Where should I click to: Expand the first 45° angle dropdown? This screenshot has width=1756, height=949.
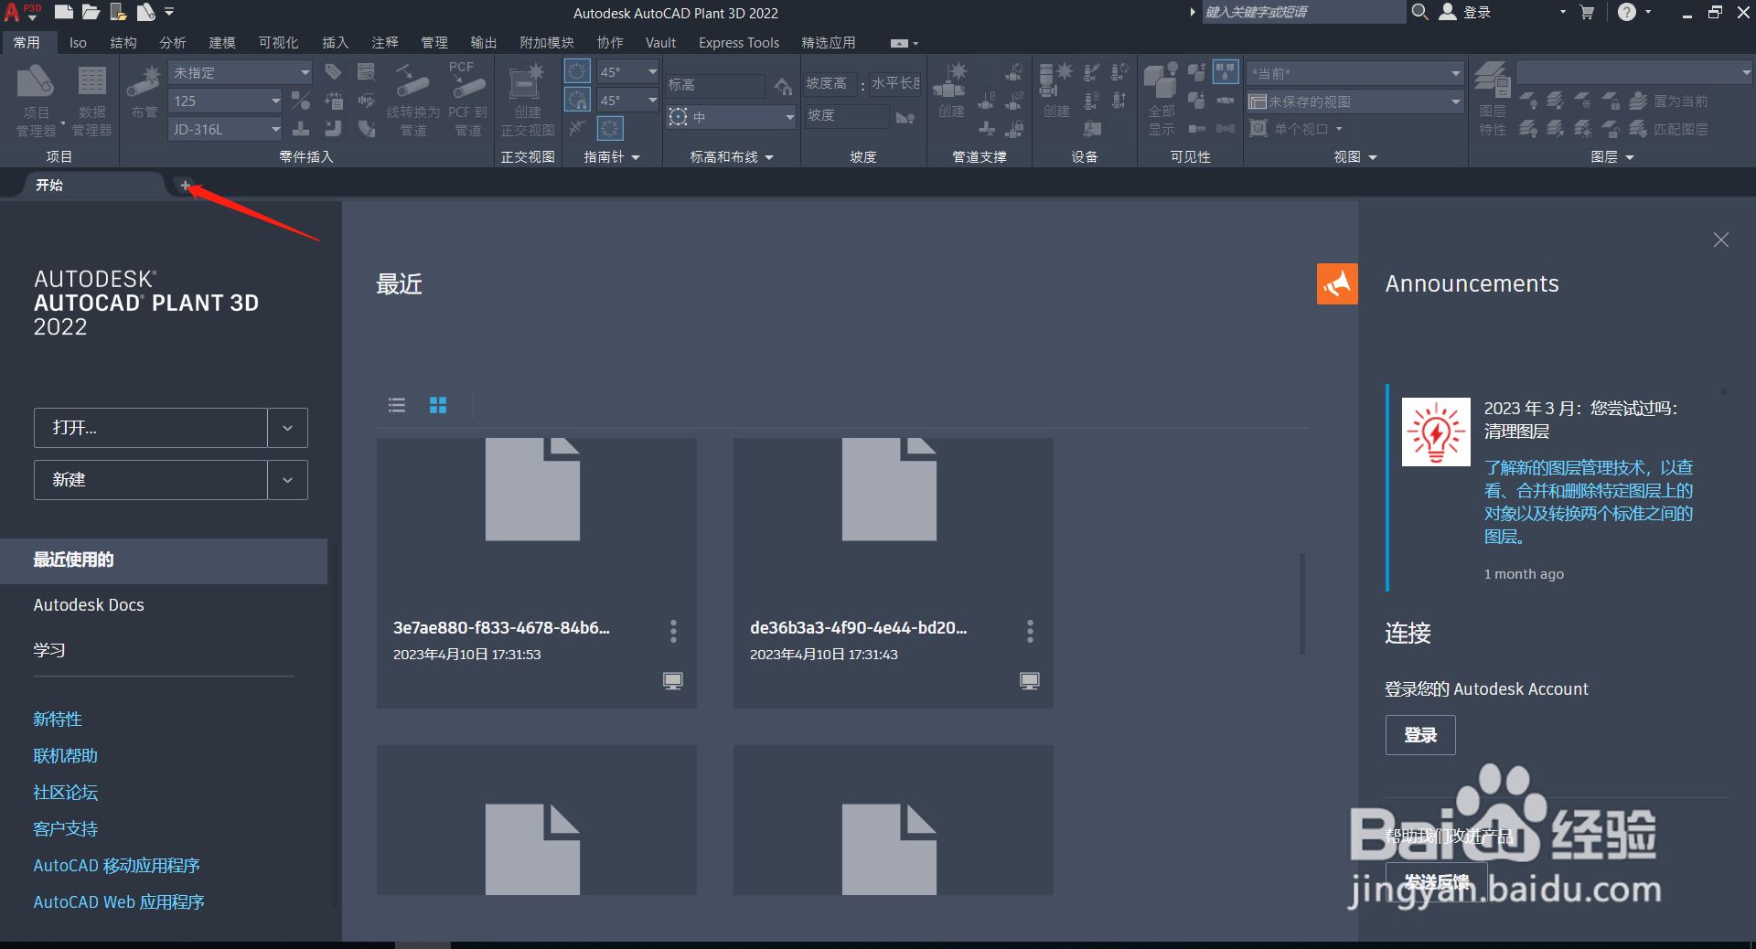click(652, 71)
